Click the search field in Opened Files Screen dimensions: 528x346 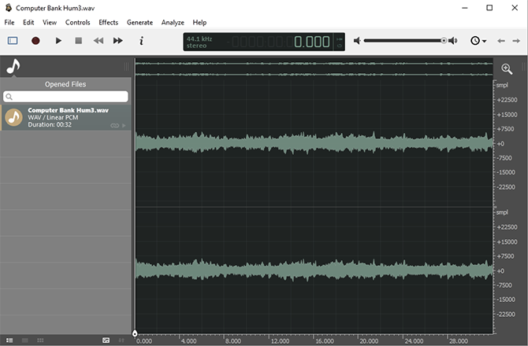(66, 97)
